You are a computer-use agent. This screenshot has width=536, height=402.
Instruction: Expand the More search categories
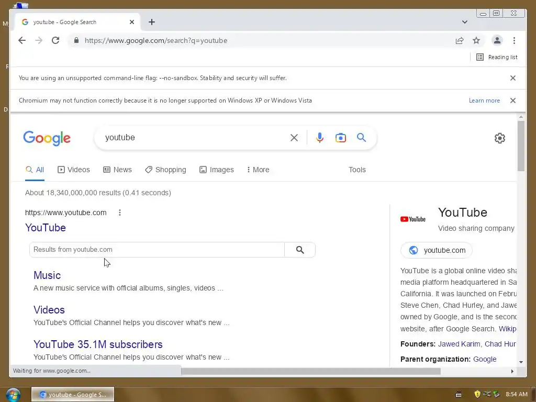coord(258,170)
